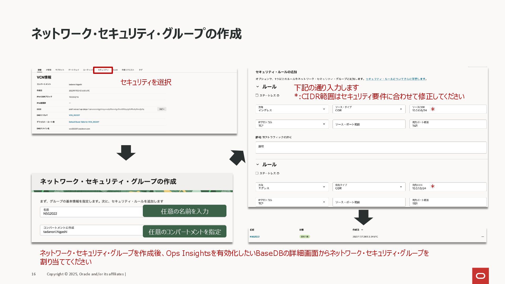The image size is (505, 284).
Task: Open セキュリティ・ルールについてさらに学習します link
Action: point(396,79)
